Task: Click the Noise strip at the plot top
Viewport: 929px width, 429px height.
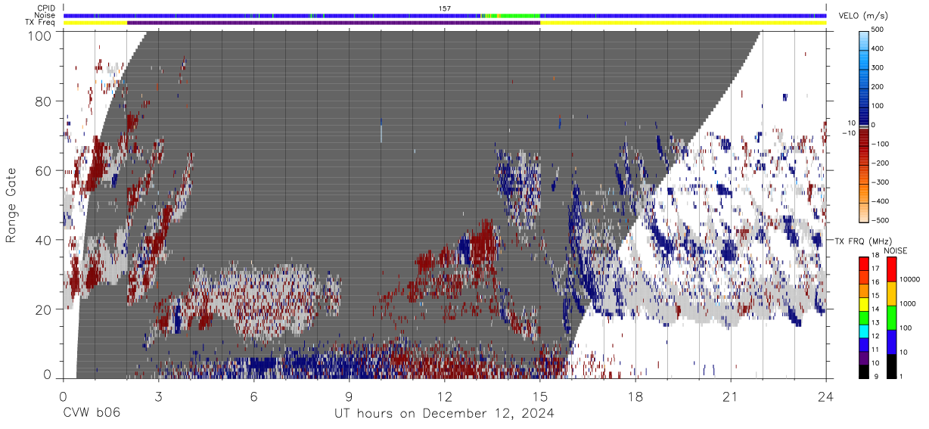Action: (445, 15)
